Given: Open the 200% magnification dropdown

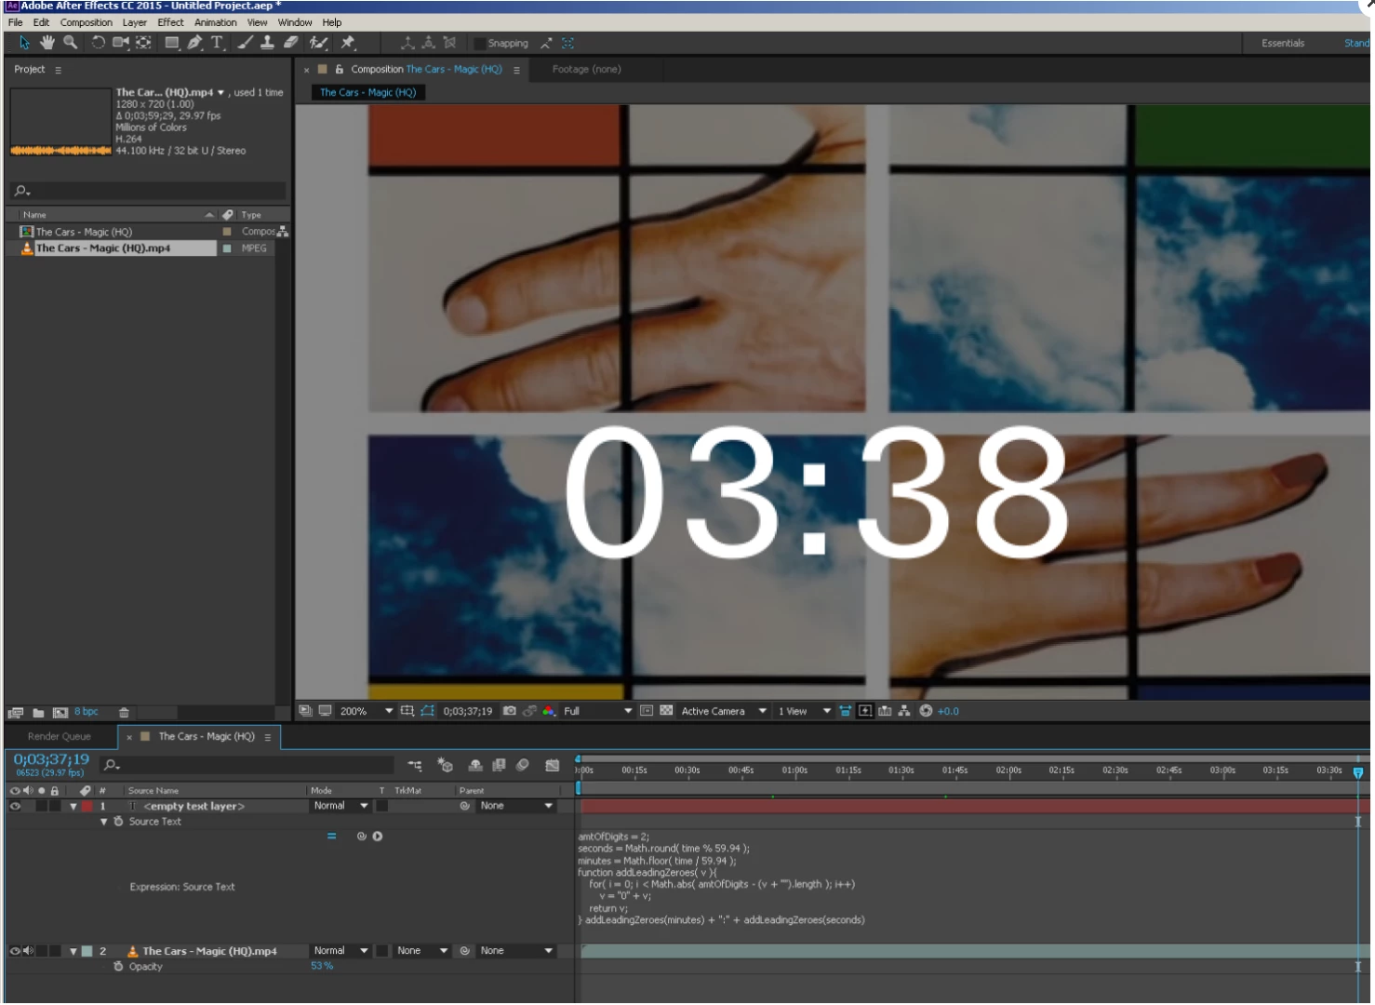Looking at the screenshot, I should 367,711.
